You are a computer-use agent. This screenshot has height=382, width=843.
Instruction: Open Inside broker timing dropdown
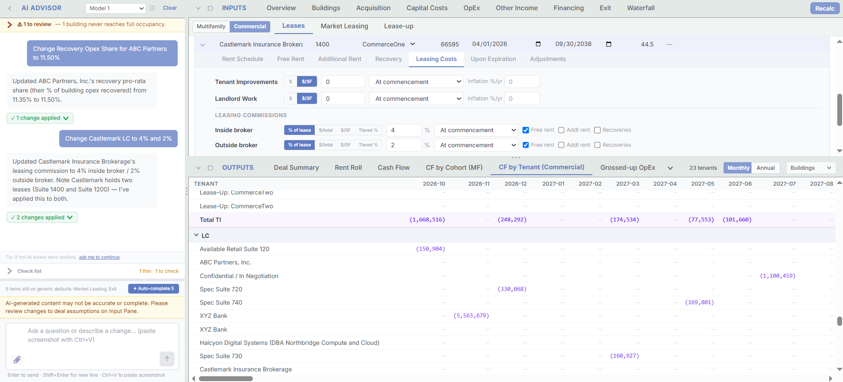pos(476,130)
